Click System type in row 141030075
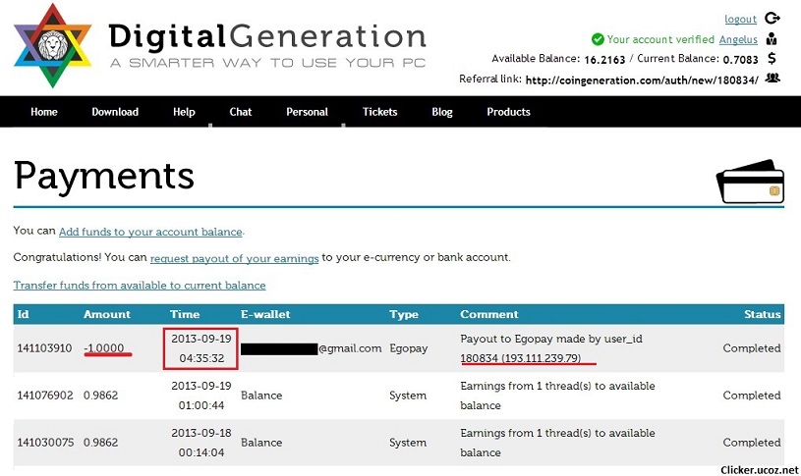 click(x=408, y=443)
